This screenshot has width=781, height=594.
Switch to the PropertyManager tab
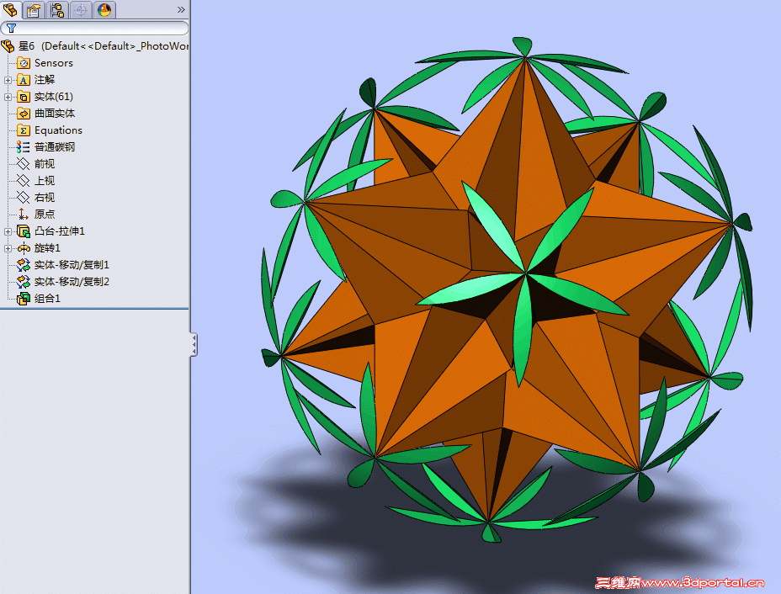click(34, 9)
